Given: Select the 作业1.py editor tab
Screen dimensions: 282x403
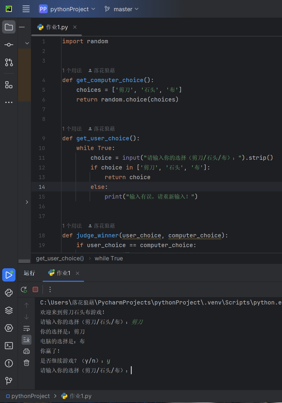Looking at the screenshot, I should 57,27.
